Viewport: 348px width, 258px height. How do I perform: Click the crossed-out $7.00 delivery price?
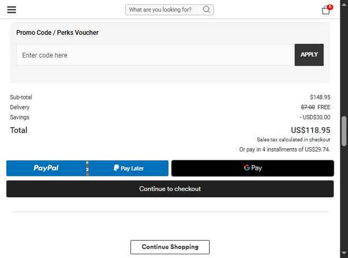pyautogui.click(x=308, y=107)
